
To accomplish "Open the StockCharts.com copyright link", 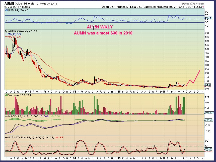I will tap(193, 4).
